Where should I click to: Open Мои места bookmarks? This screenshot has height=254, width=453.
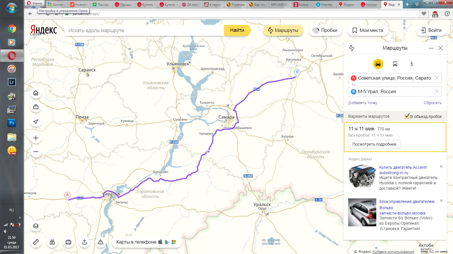367,30
